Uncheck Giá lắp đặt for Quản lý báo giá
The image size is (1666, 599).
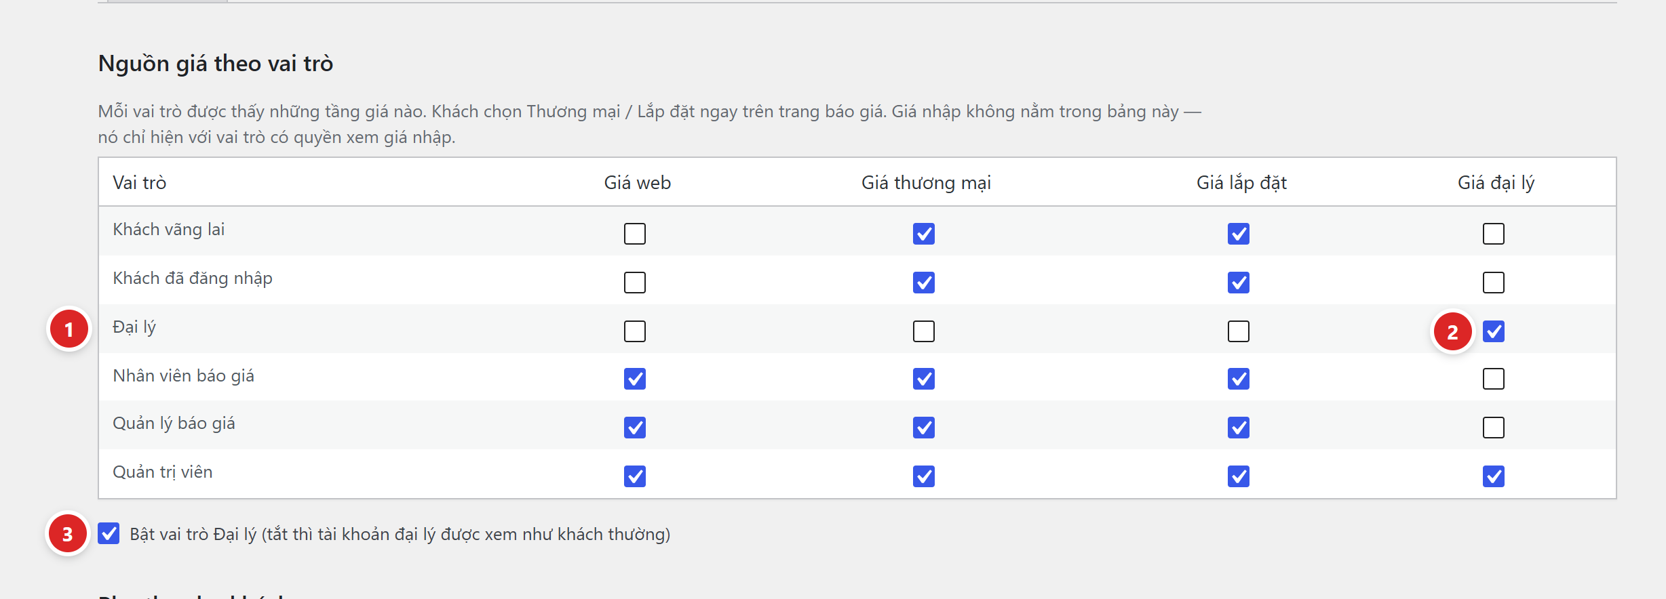[1239, 428]
